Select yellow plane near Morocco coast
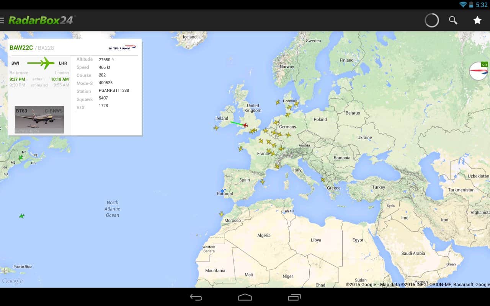The width and height of the screenshot is (490, 306). (x=221, y=214)
